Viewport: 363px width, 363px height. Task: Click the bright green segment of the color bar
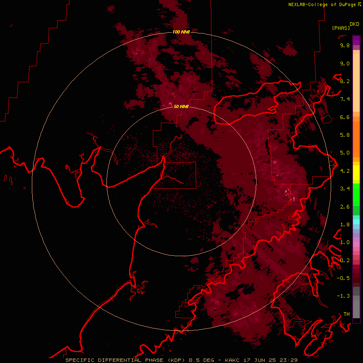click(x=356, y=194)
